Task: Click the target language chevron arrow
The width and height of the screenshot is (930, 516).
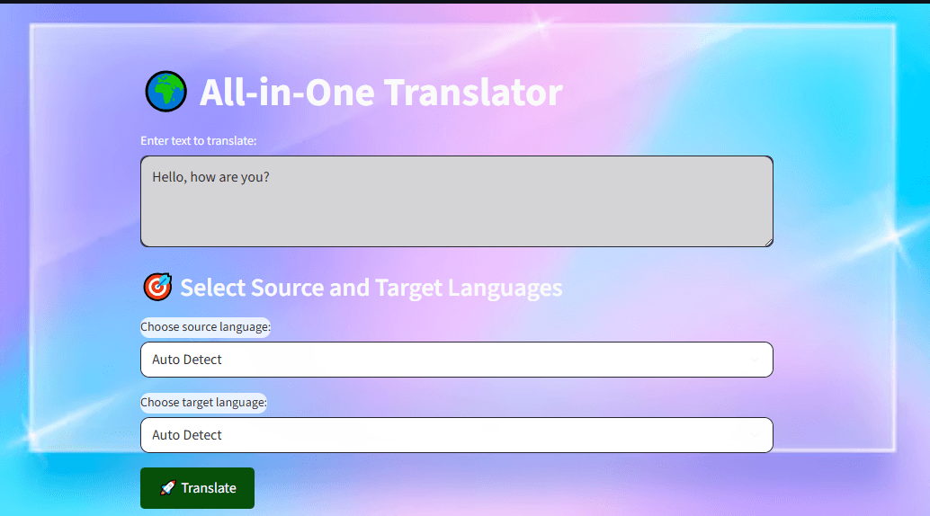Action: tap(754, 435)
